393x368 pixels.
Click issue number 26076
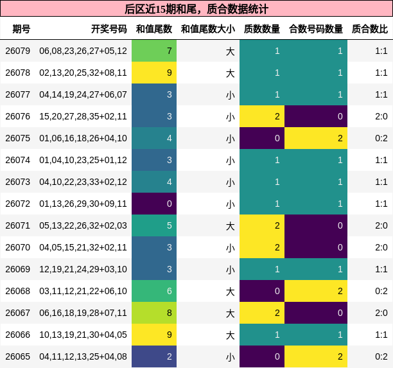click(17, 116)
